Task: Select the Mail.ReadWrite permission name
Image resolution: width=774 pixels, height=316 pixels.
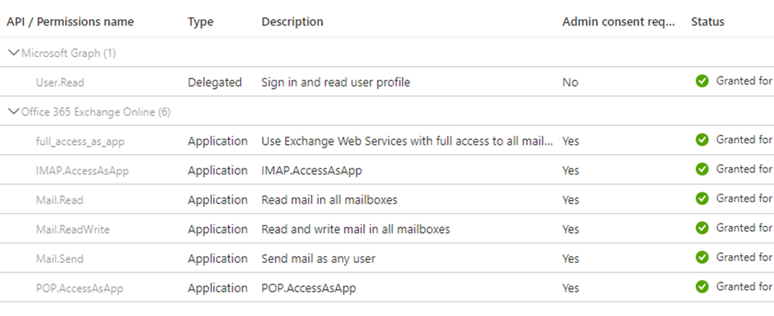Action: (73, 230)
